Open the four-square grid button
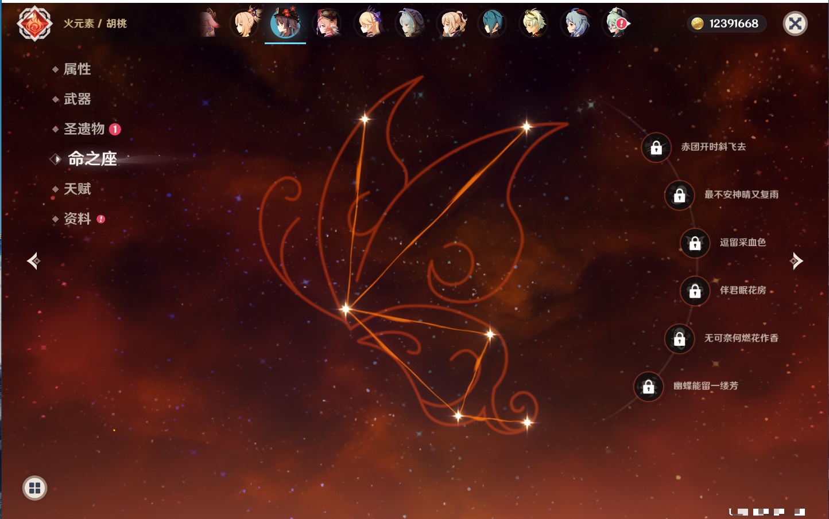Image resolution: width=829 pixels, height=519 pixels. pos(34,488)
